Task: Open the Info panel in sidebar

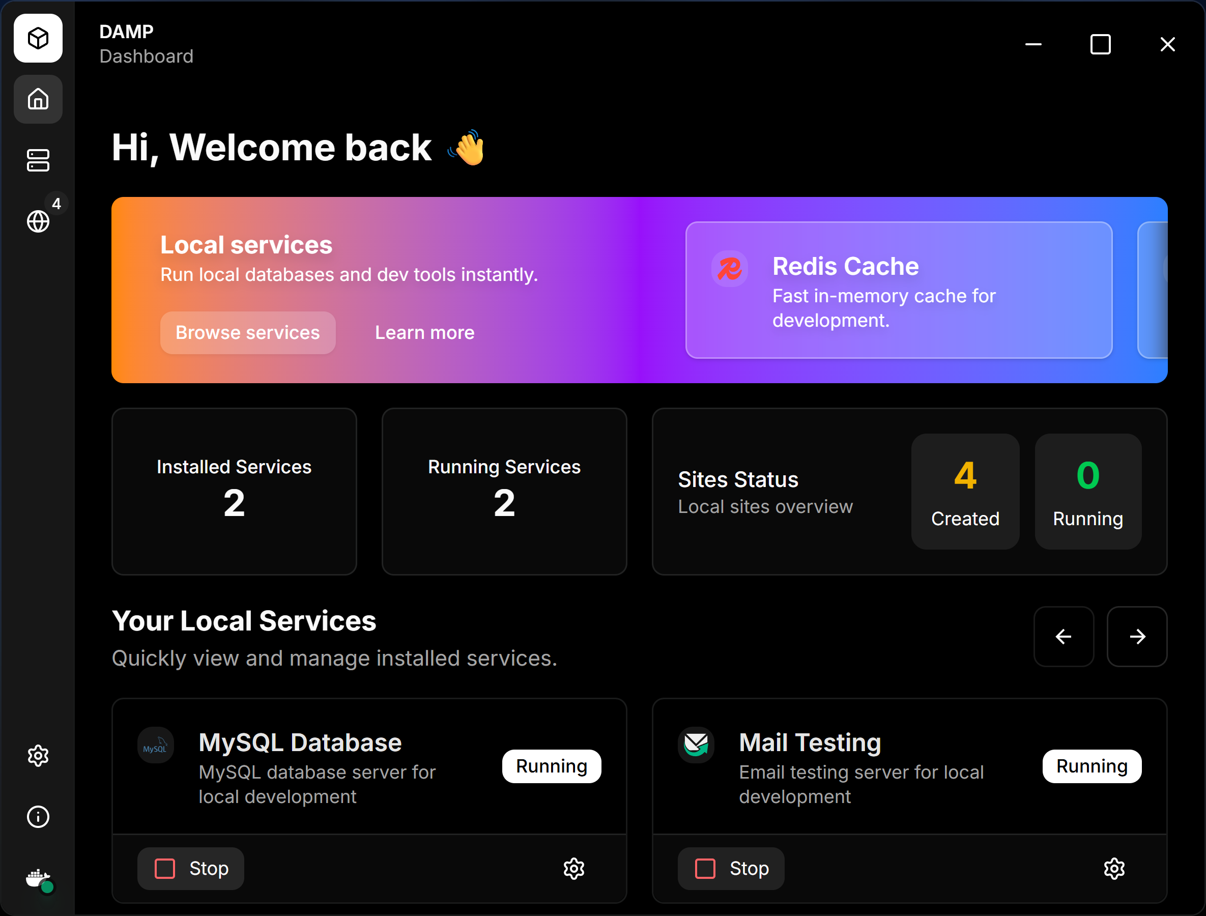Action: (38, 817)
